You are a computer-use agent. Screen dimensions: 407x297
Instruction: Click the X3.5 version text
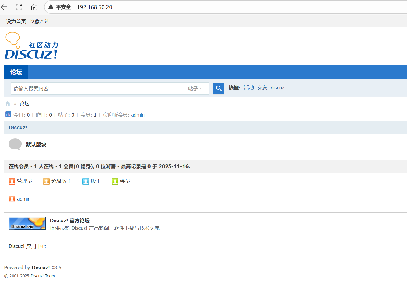(x=56, y=268)
